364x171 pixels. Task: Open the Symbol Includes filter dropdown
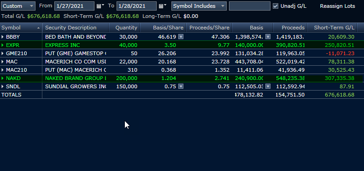click(x=199, y=6)
